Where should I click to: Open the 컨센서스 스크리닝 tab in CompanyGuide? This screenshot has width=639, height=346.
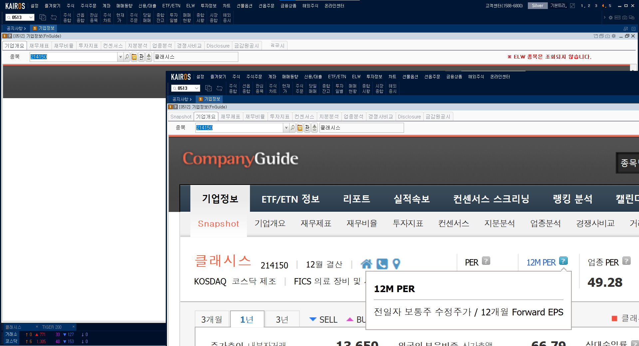491,199
